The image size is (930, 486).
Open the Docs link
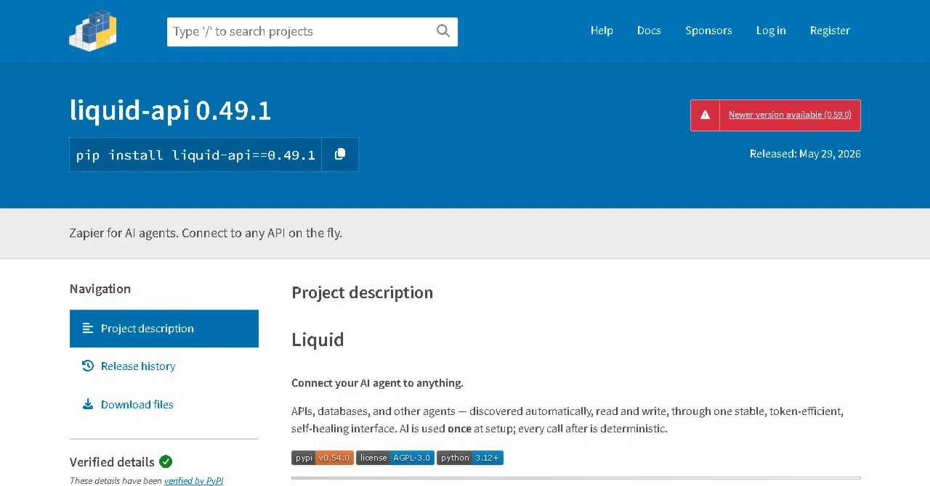pos(649,30)
